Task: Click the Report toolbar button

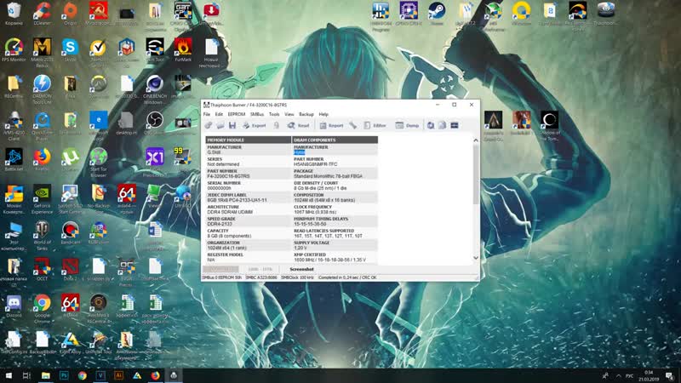Action: [x=331, y=125]
